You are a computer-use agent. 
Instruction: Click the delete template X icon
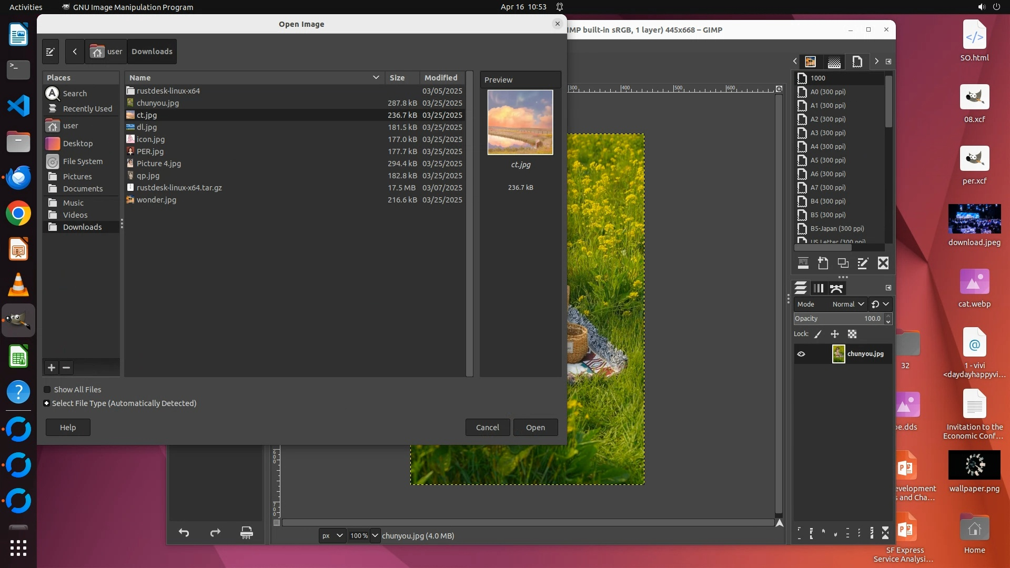(883, 263)
